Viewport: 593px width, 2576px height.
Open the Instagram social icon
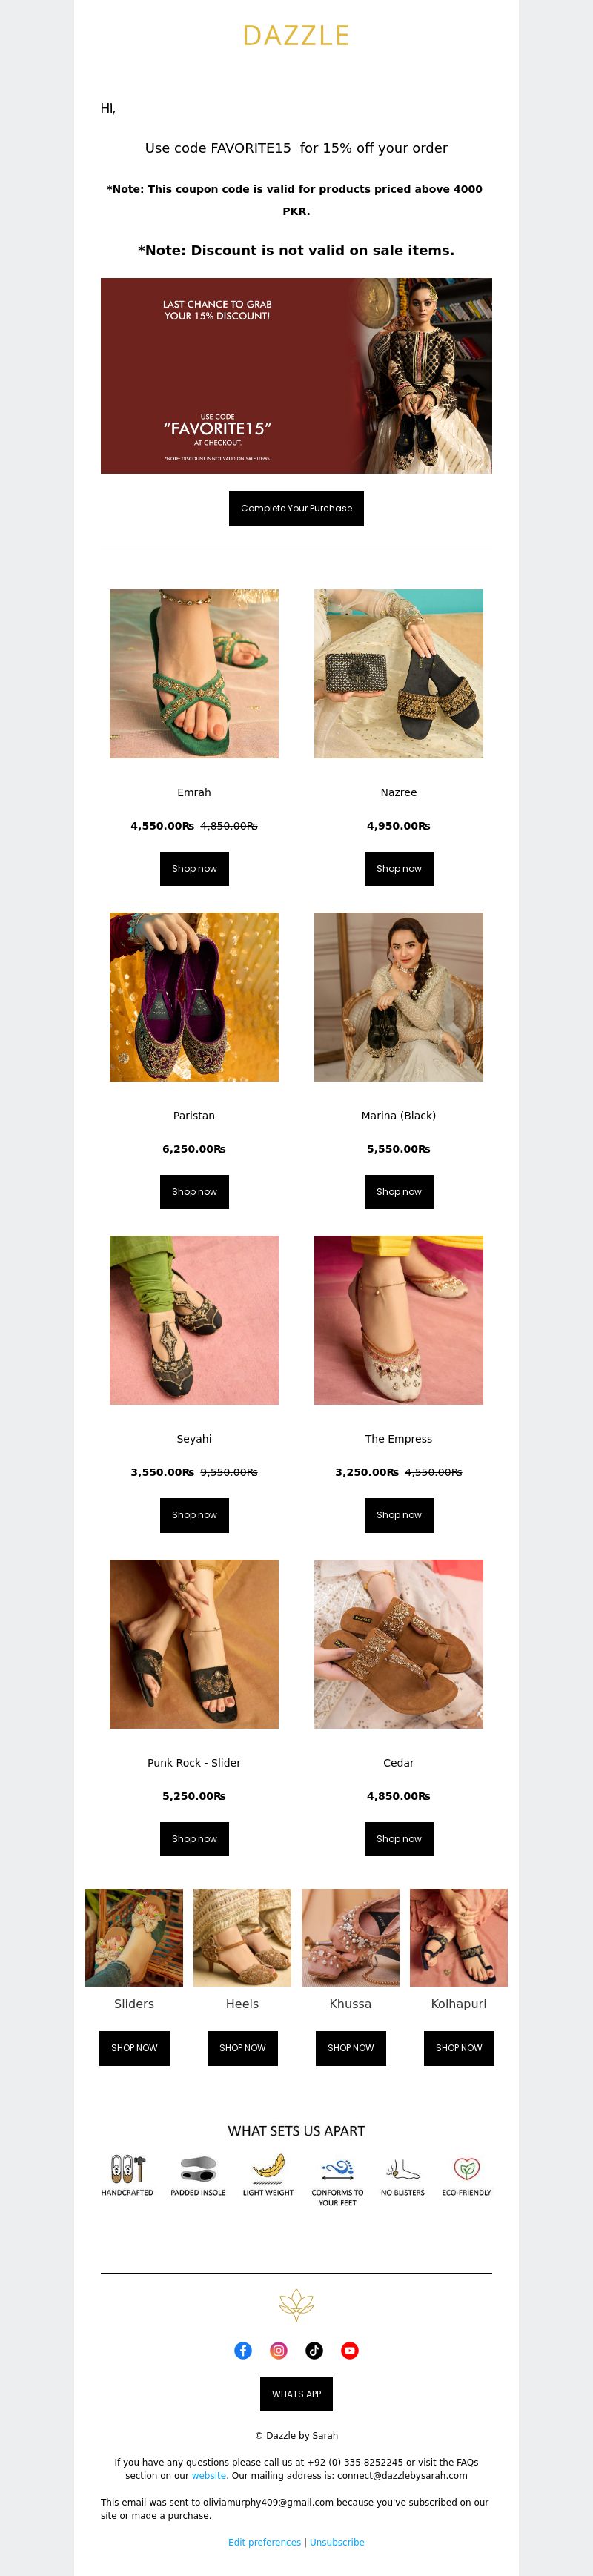click(x=279, y=2350)
